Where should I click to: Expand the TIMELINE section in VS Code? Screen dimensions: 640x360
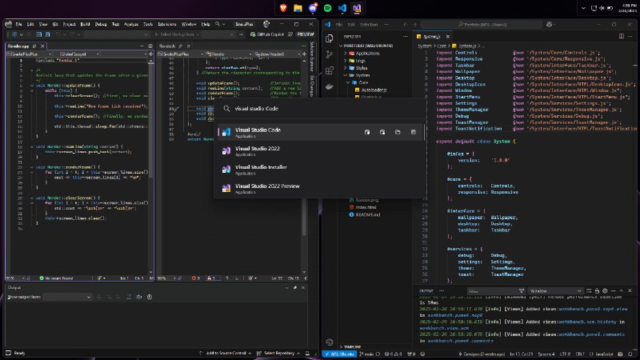point(350,347)
